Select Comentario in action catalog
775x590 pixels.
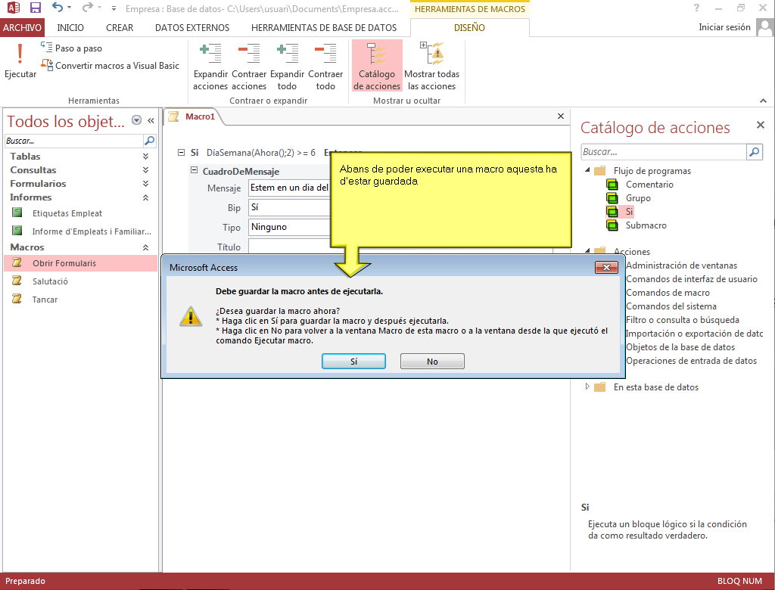tap(649, 185)
